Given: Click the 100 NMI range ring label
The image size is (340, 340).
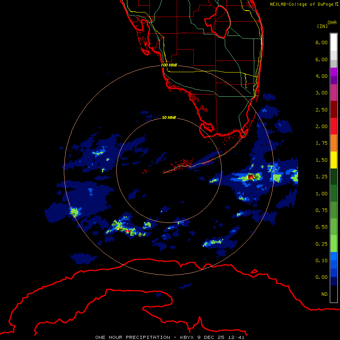Looking at the screenshot, I should tap(169, 65).
